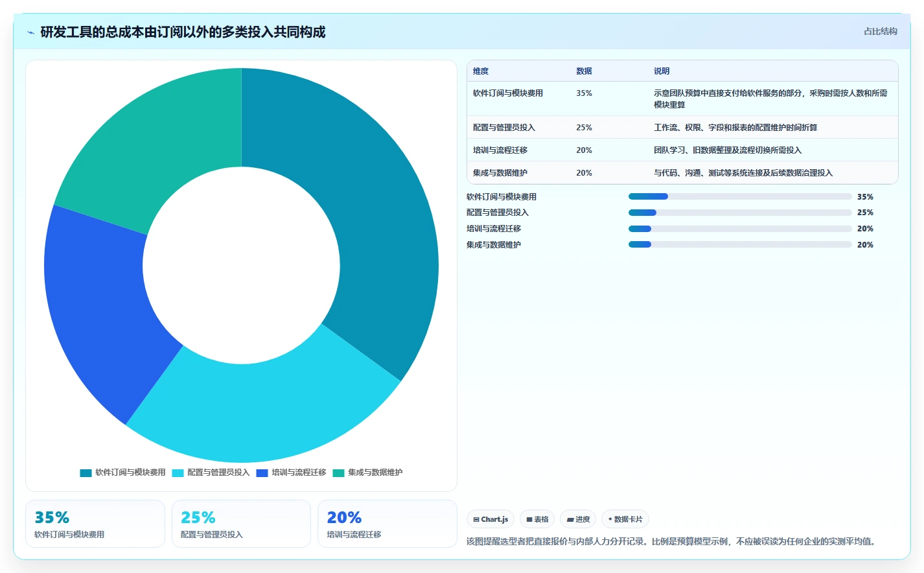Click 培训与流程迁移 progress row label
This screenshot has height=573, width=924.
click(494, 229)
